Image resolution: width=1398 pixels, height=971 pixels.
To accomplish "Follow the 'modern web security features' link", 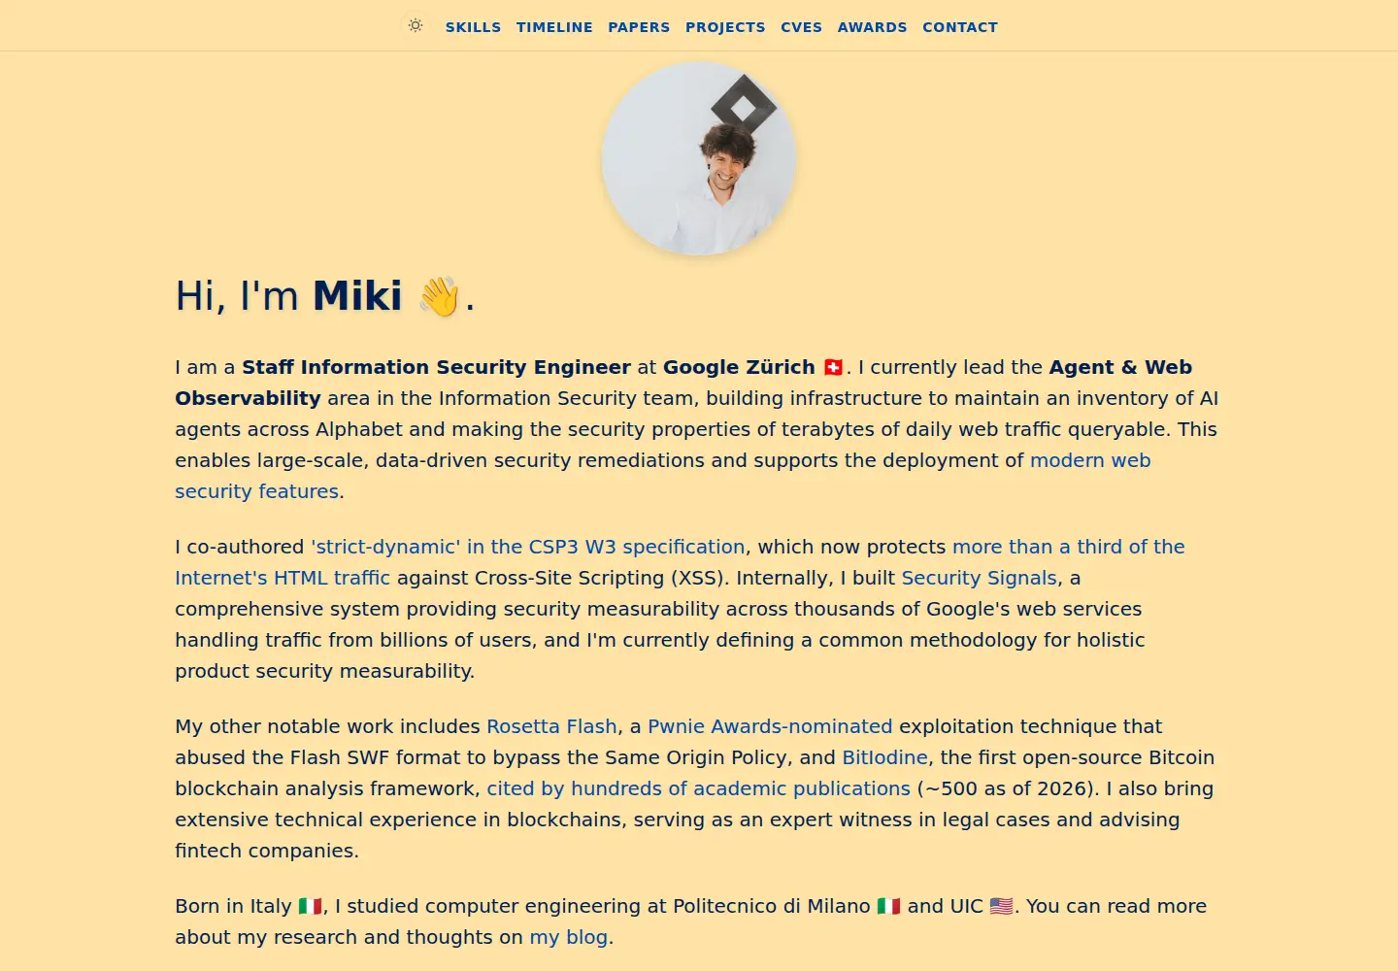I will (1090, 460).
